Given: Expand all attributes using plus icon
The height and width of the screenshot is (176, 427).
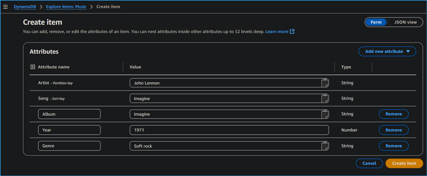Looking at the screenshot, I should 33,67.
